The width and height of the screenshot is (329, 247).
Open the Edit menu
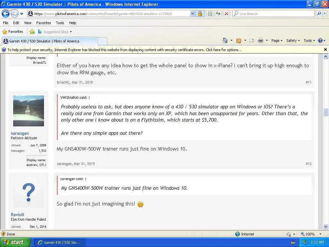(16, 23)
